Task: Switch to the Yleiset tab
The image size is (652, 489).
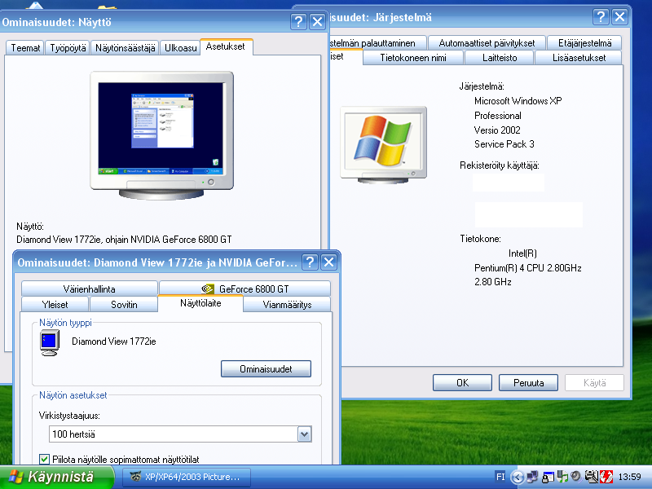Action: (55, 304)
